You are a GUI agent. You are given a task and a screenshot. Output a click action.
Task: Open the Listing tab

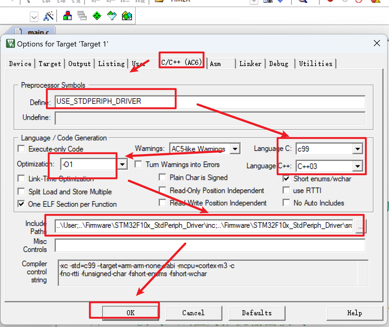click(x=111, y=64)
